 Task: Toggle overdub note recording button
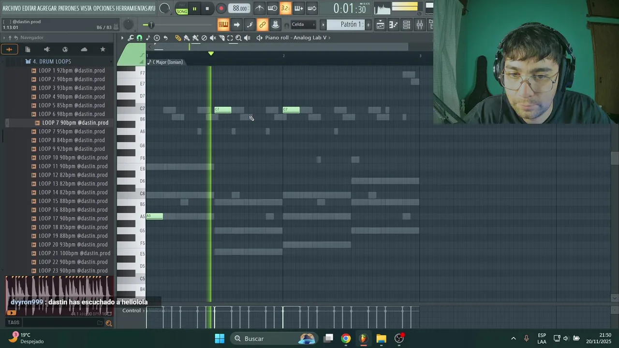[299, 8]
